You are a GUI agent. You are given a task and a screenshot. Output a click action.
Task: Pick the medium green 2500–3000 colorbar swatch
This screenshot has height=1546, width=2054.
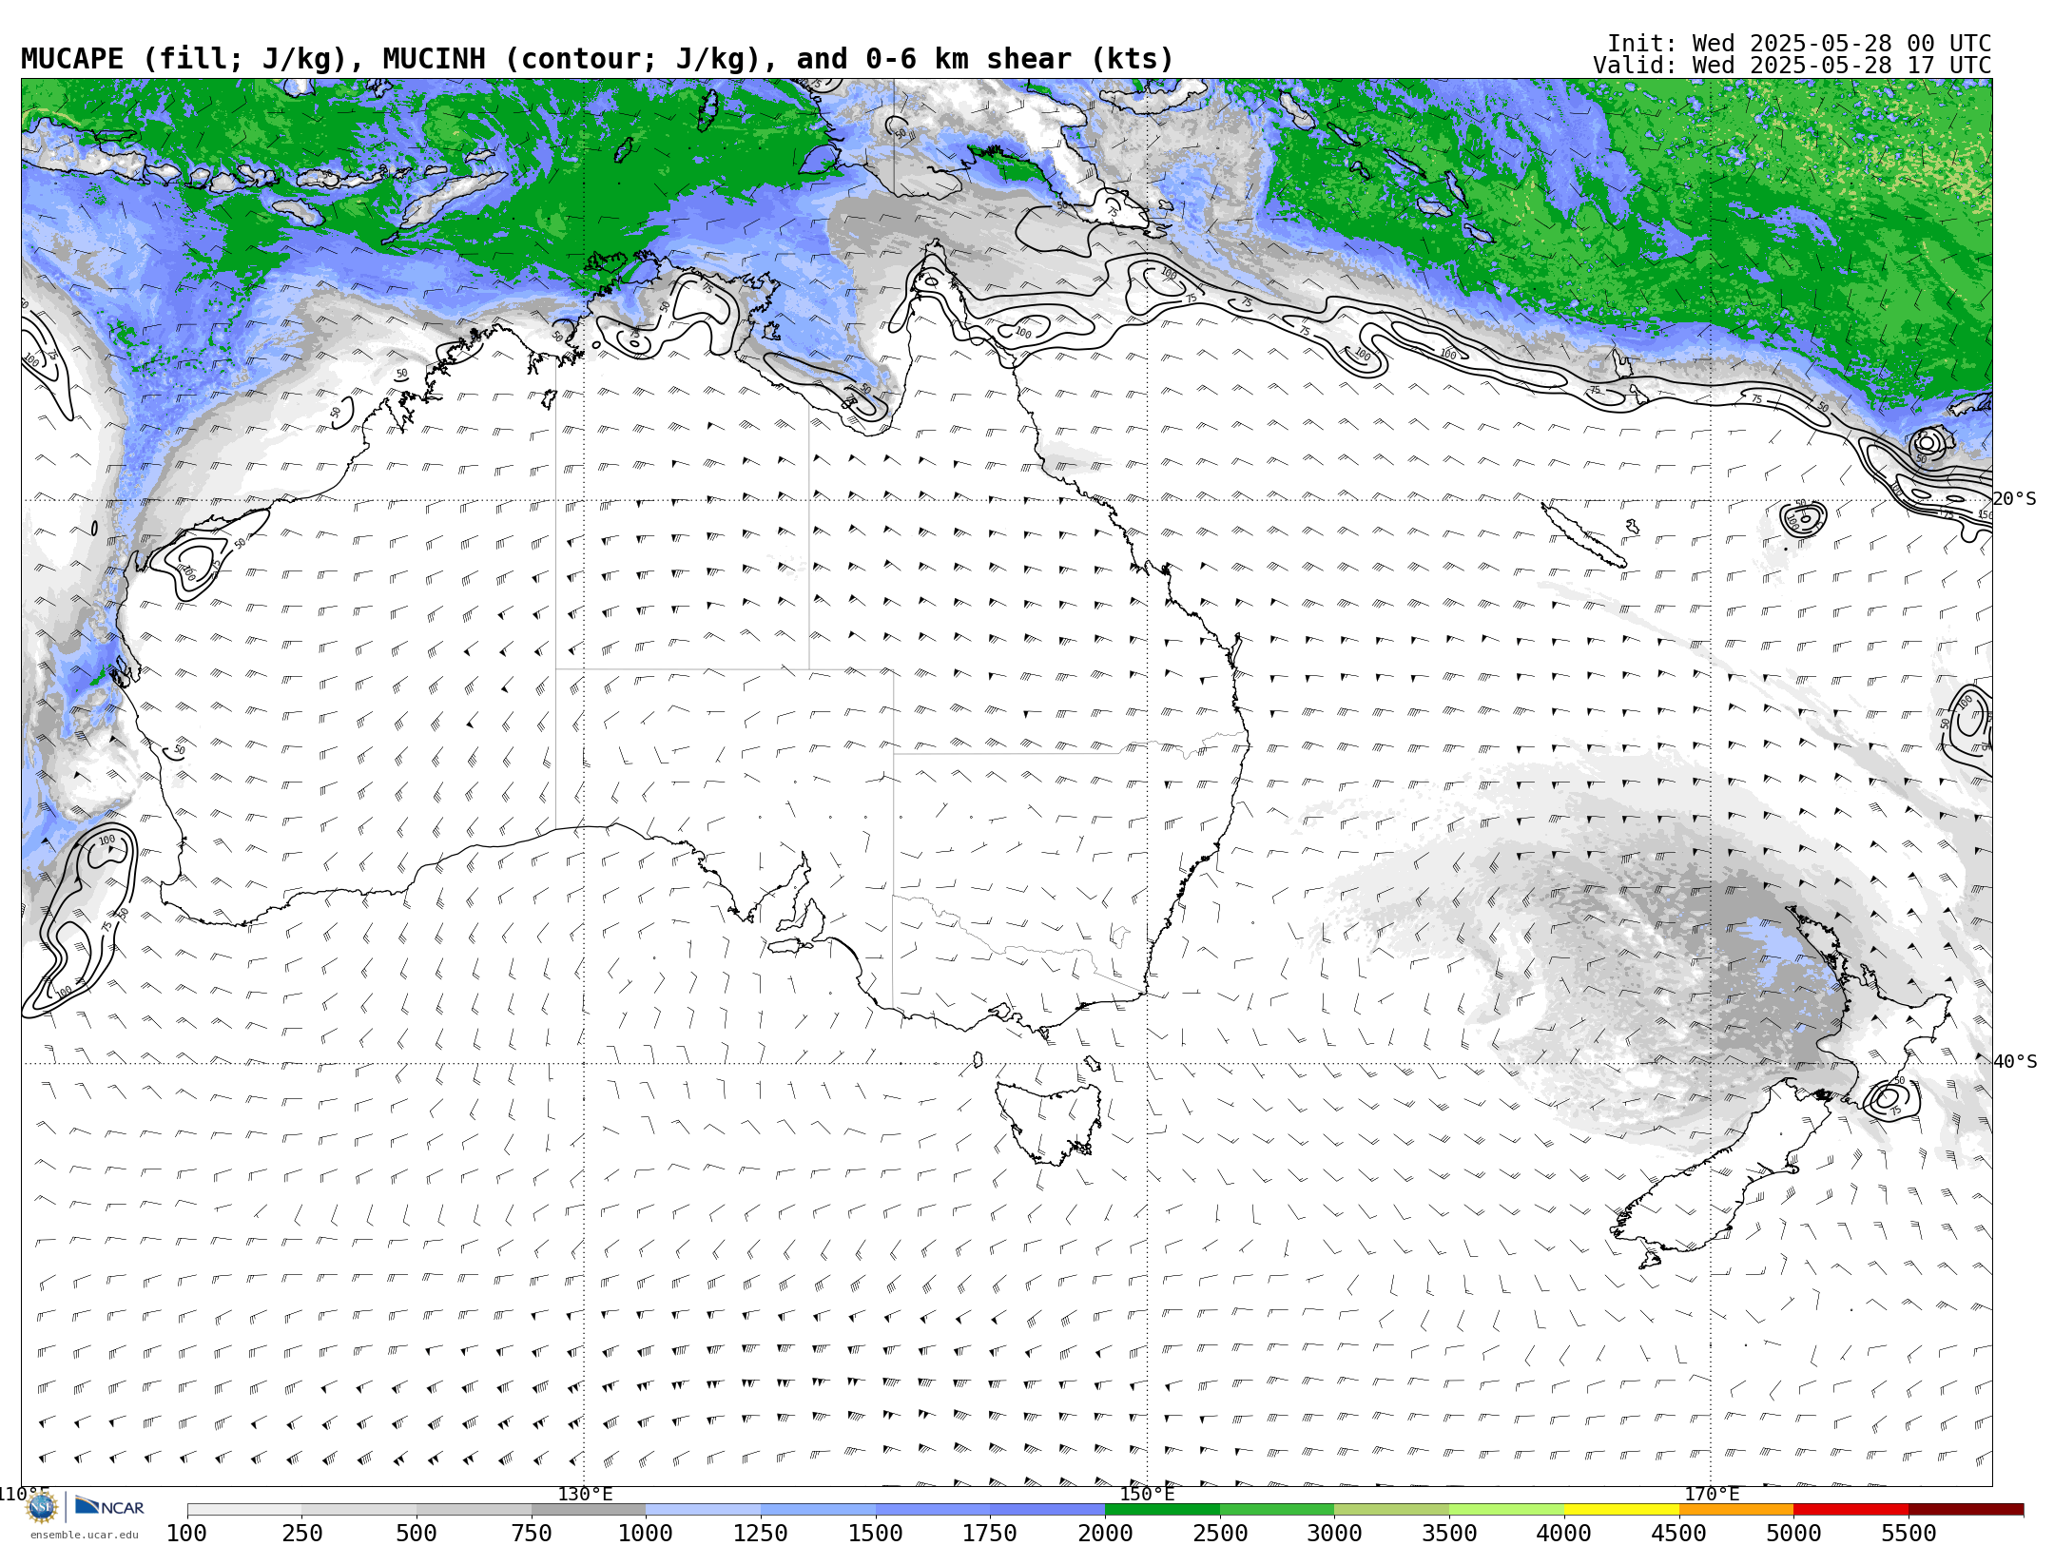[1277, 1510]
